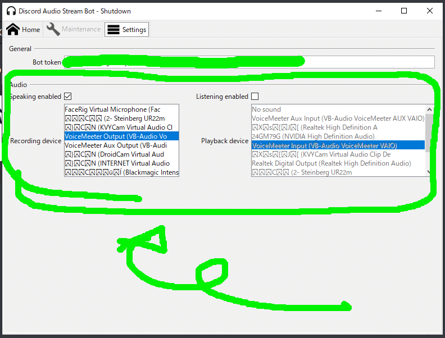
Task: Select VoiceMeeter Output recording device
Action: 121,136
